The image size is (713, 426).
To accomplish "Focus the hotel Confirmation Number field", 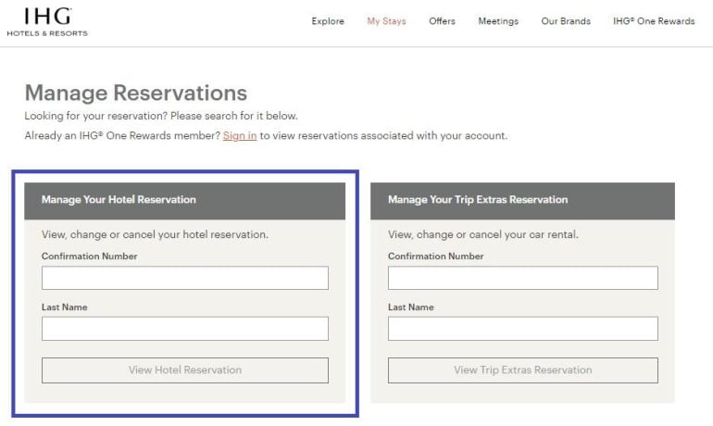I will coord(185,278).
